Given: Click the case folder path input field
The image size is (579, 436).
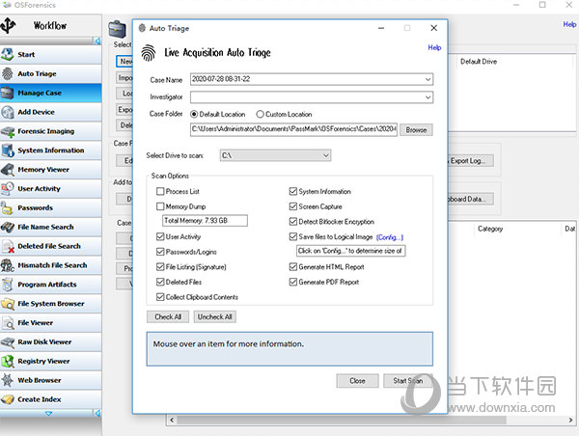Looking at the screenshot, I should [294, 129].
